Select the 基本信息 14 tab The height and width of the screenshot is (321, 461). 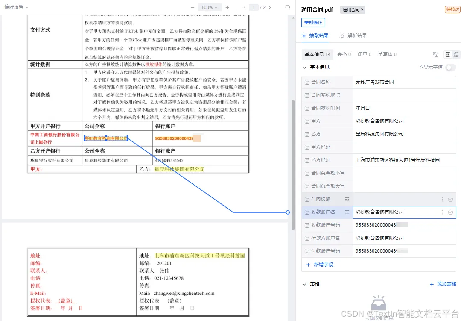[x=318, y=54]
